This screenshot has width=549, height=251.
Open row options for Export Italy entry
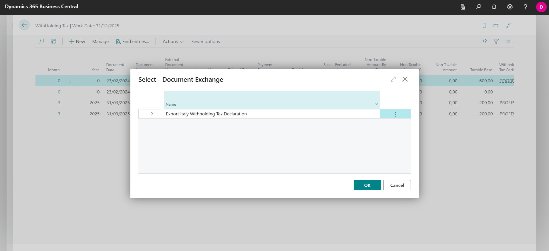point(395,114)
